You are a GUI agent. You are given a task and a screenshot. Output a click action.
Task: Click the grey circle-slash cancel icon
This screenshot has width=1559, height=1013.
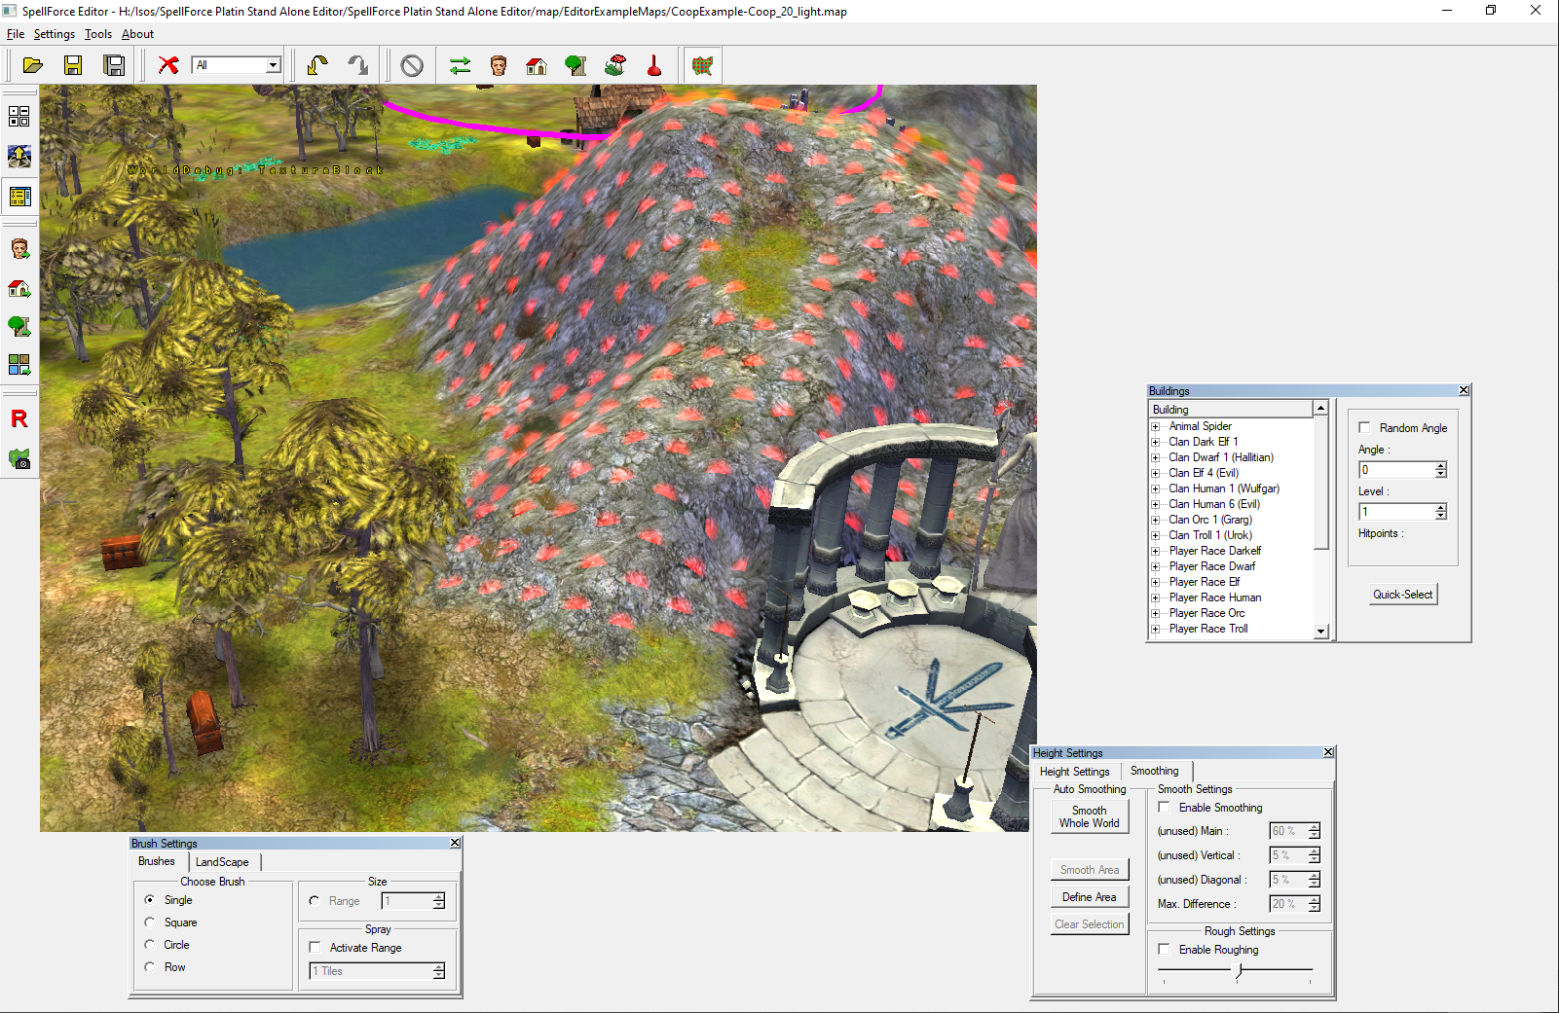tap(412, 65)
